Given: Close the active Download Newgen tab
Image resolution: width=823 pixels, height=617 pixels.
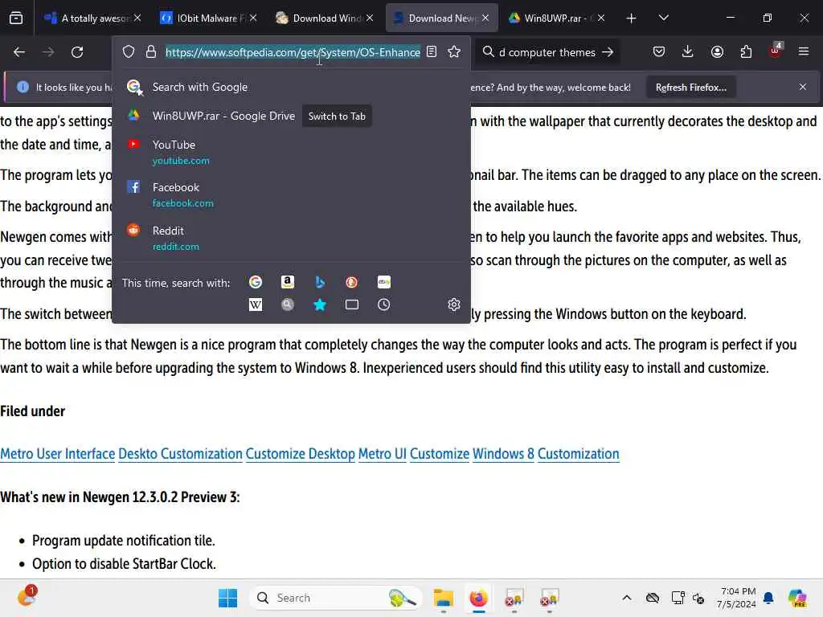Looking at the screenshot, I should pyautogui.click(x=485, y=18).
